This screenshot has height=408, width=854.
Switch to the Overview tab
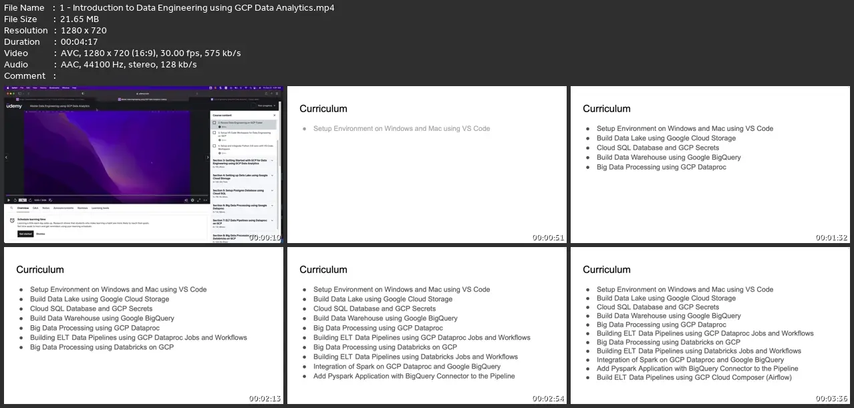tap(23, 208)
